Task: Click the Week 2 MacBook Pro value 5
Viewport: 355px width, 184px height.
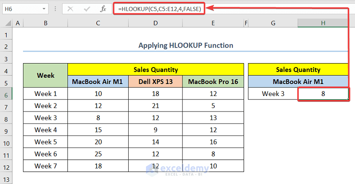Action: [x=213, y=105]
